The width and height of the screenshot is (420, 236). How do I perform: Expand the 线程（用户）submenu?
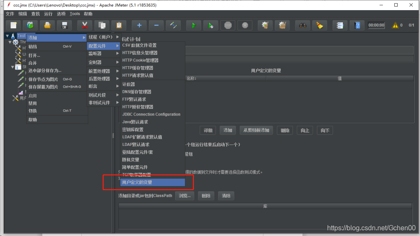[104, 37]
